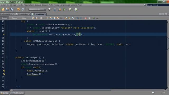Open the Editar menu
The width and height of the screenshot is (169, 95).
[x=3, y=5]
